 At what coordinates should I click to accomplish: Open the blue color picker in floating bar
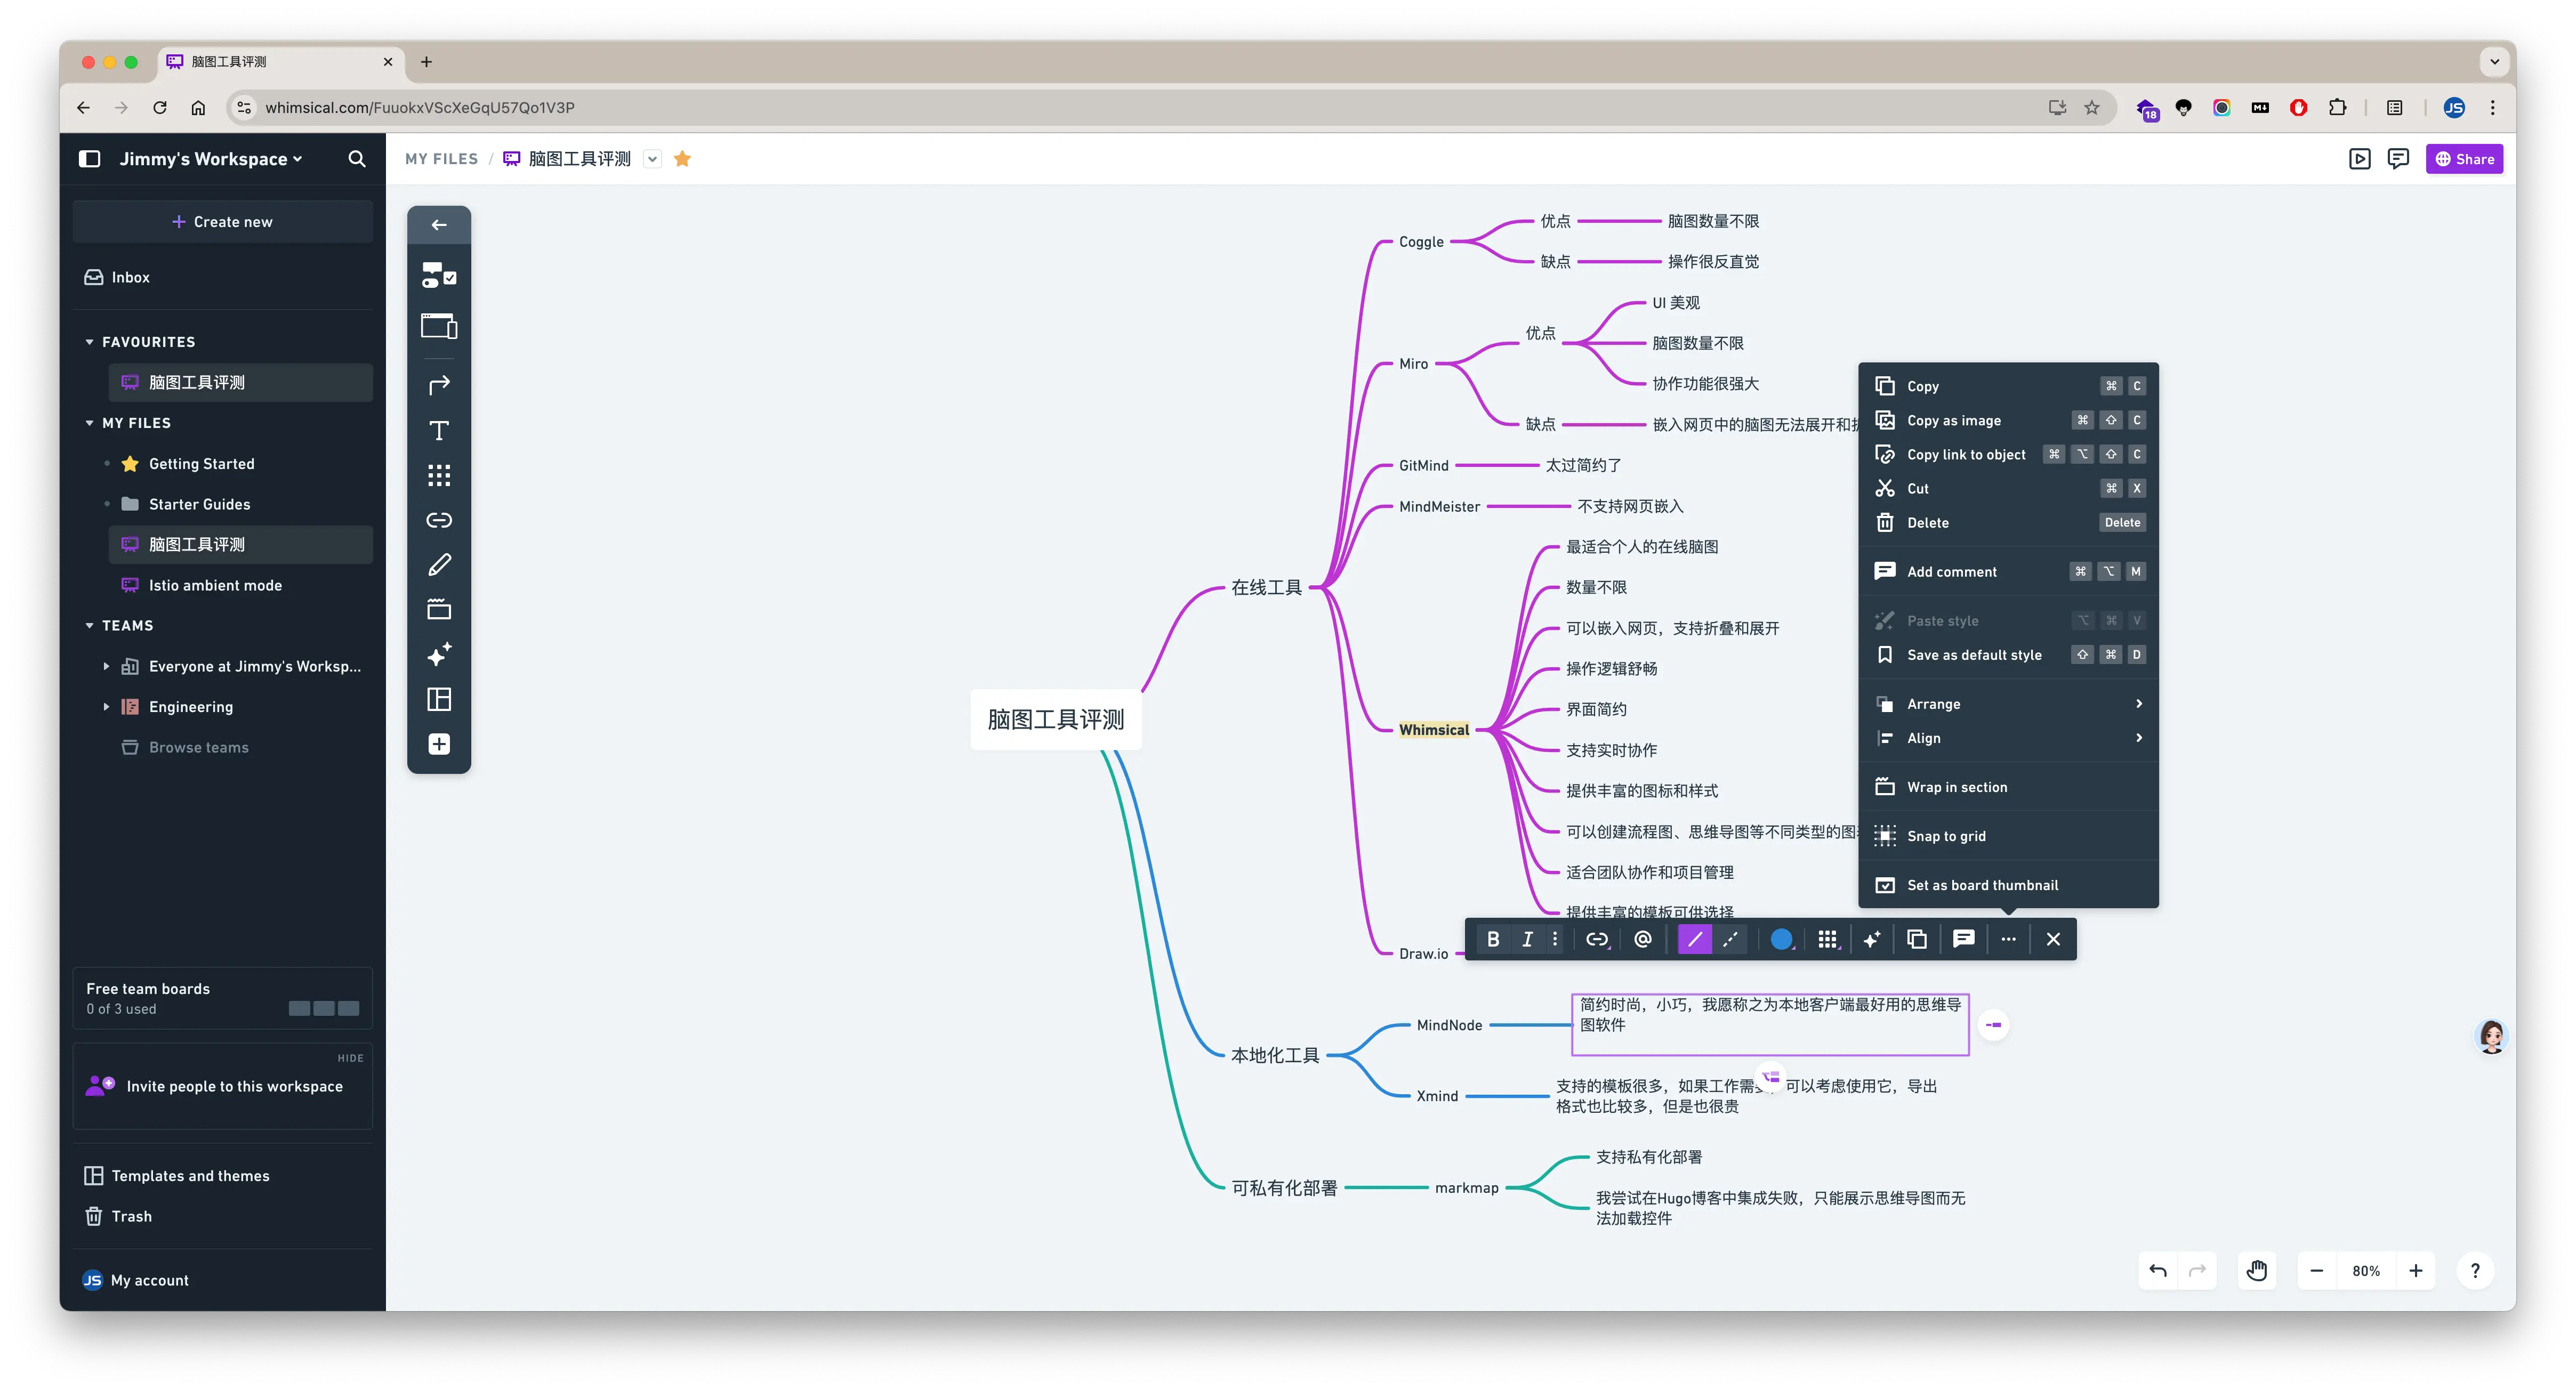pyautogui.click(x=1781, y=939)
